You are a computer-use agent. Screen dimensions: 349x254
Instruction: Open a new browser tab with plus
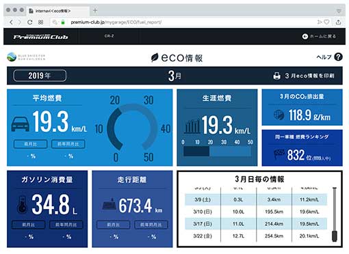95,10
